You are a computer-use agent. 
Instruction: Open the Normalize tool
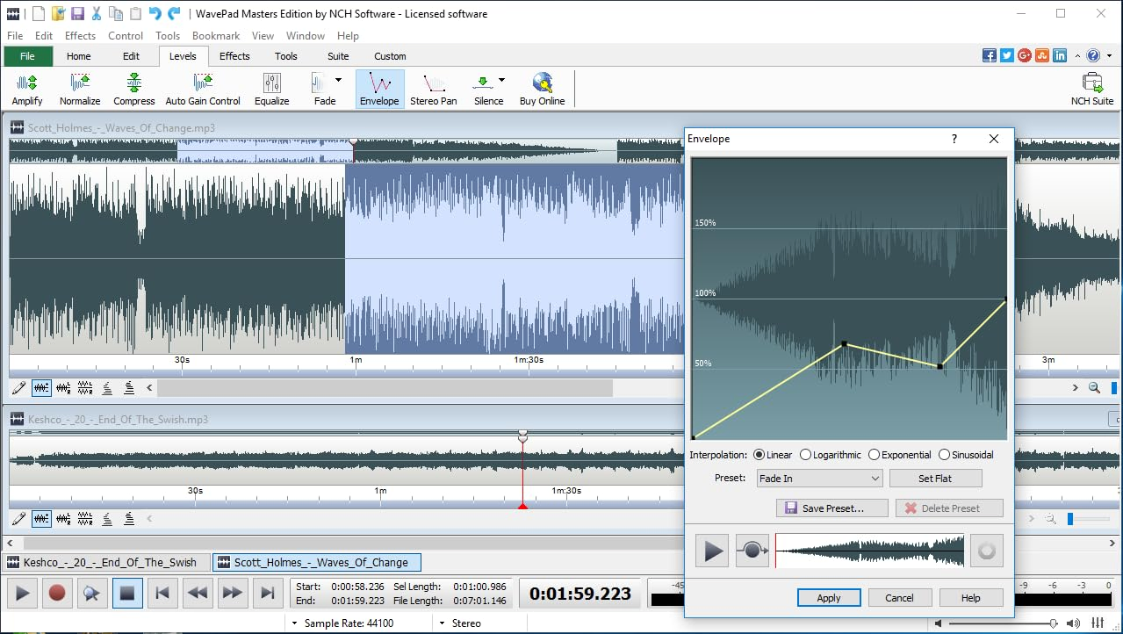80,86
